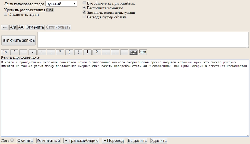The height and width of the screenshot is (144, 250).
Task: Insert a hyphen character
Action: click(32, 52)
